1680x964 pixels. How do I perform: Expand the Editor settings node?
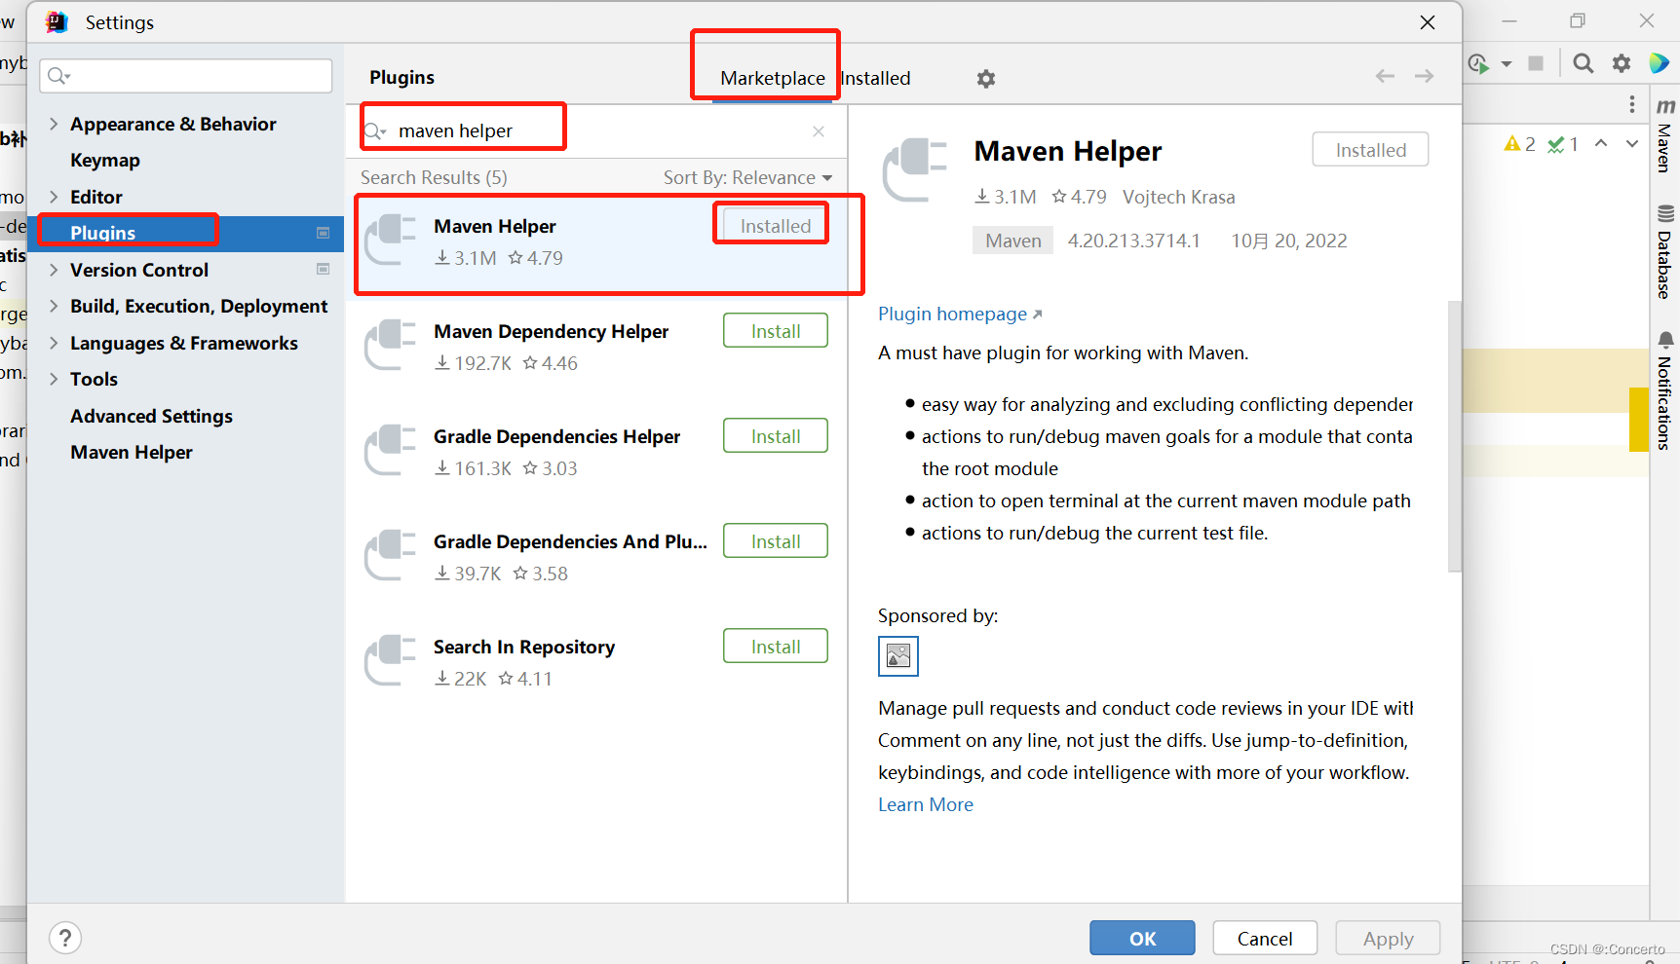pyautogui.click(x=54, y=197)
